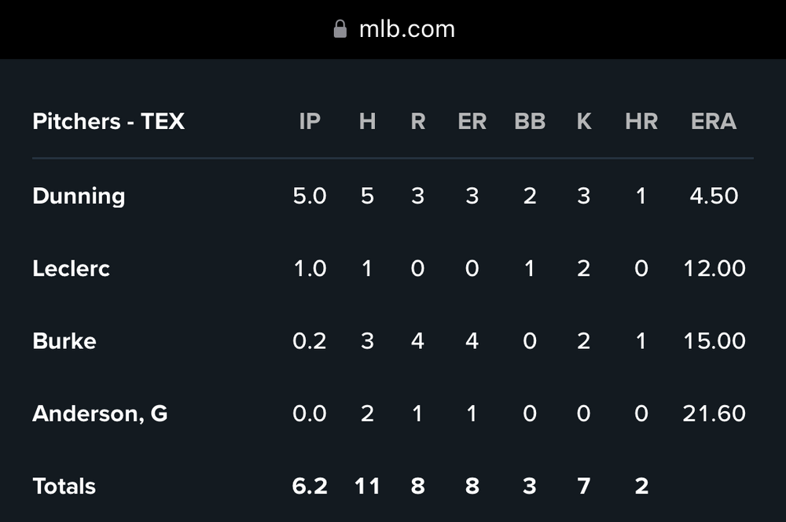
Task: Tap the mlb.com address bar
Action: [406, 29]
